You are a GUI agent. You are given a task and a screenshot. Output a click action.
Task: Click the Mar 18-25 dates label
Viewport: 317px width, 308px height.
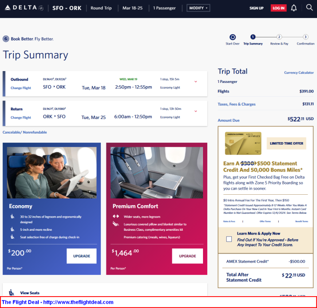(132, 8)
